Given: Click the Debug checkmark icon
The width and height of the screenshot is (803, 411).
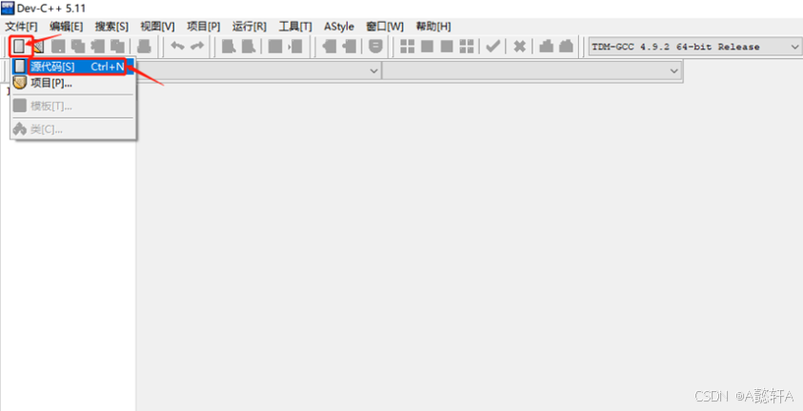Looking at the screenshot, I should pos(492,47).
